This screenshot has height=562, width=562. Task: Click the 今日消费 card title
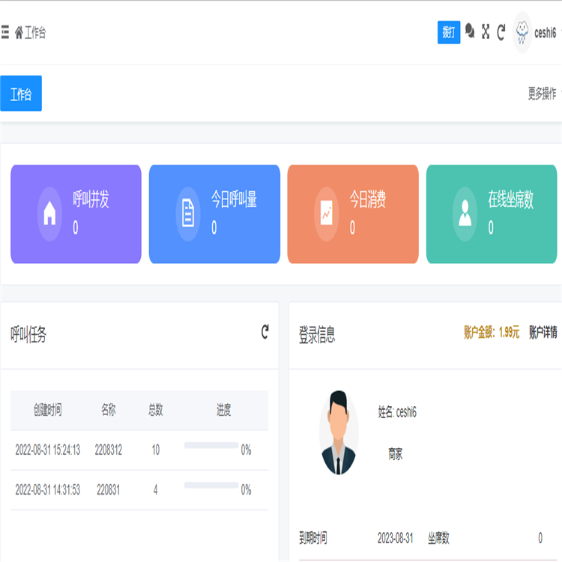point(368,199)
